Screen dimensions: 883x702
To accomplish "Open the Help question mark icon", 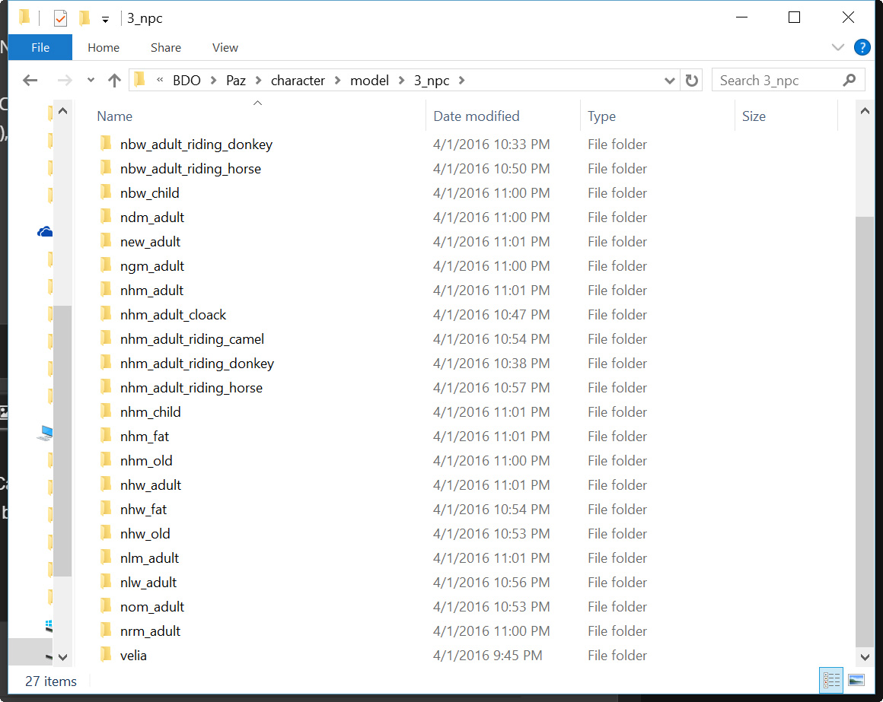I will point(862,47).
